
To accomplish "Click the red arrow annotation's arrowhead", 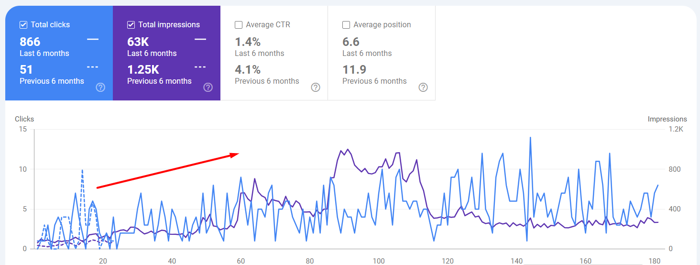I will (235, 154).
